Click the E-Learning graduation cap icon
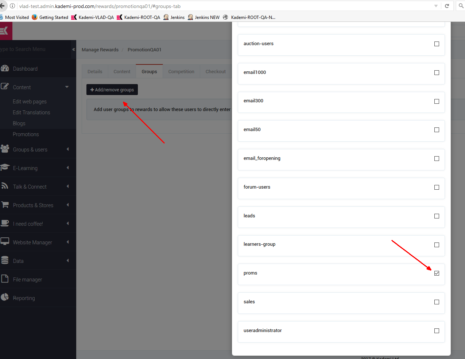This screenshot has width=465, height=359. [x=5, y=167]
